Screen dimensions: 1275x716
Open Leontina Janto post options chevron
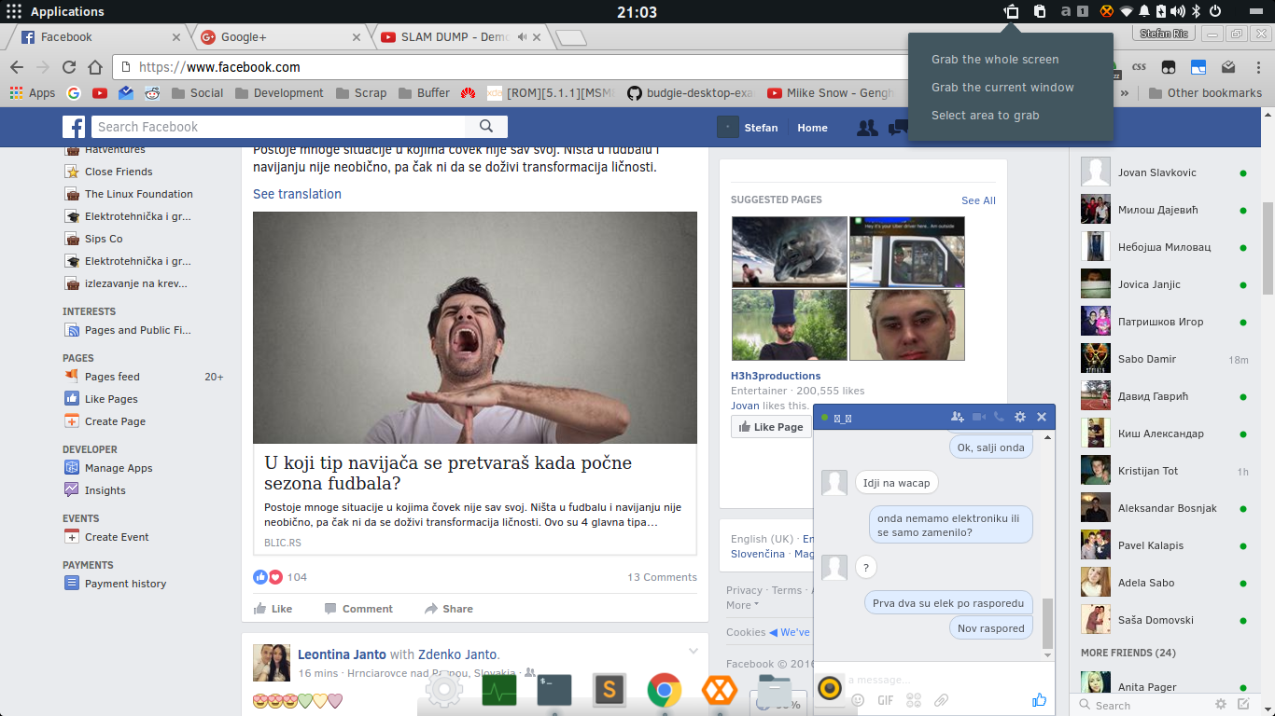coord(693,651)
